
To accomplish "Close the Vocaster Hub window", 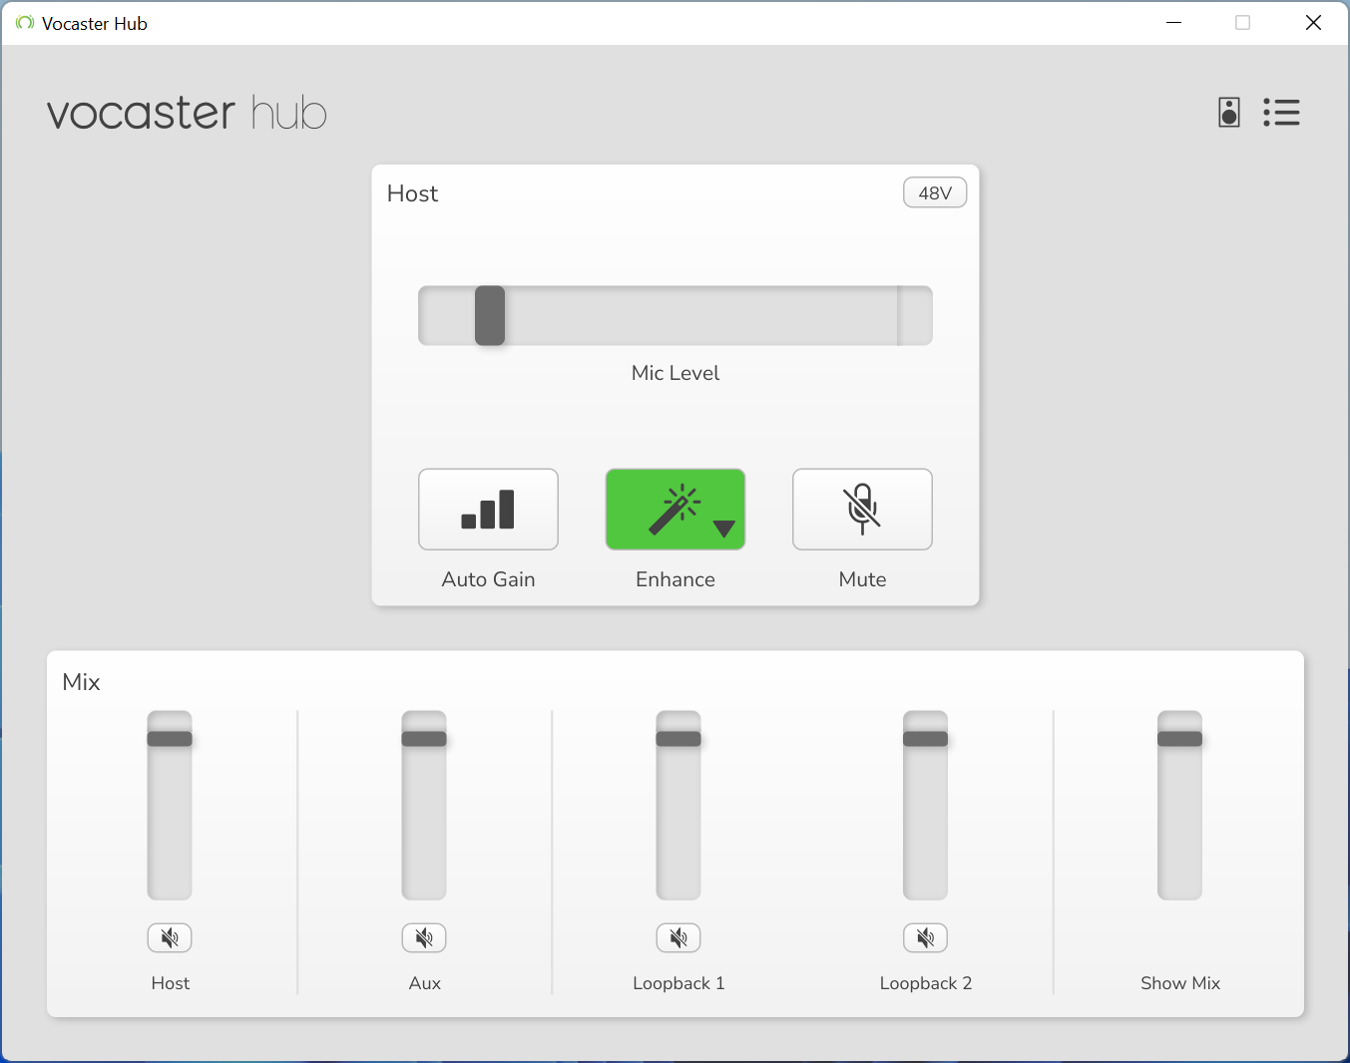I will pos(1313,23).
